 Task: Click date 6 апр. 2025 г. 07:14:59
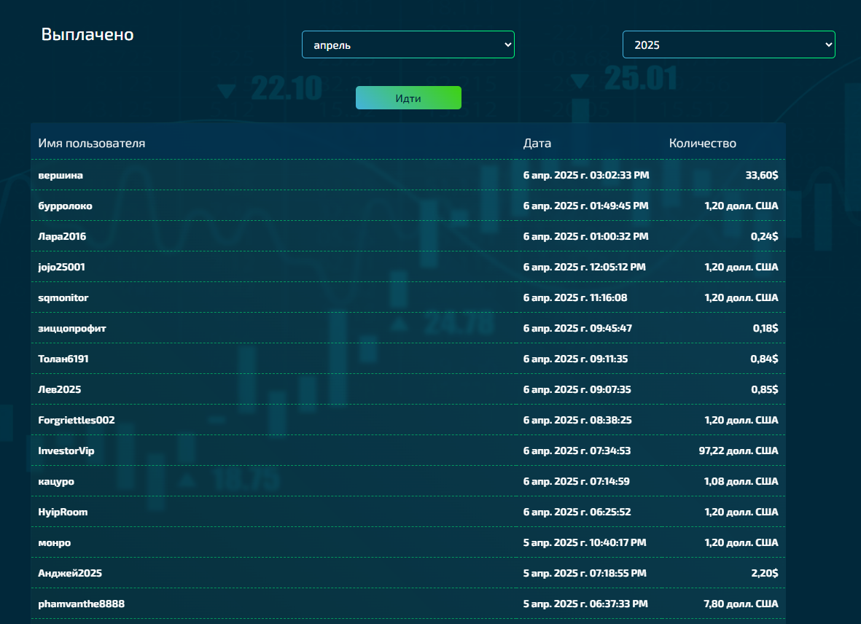coord(577,481)
